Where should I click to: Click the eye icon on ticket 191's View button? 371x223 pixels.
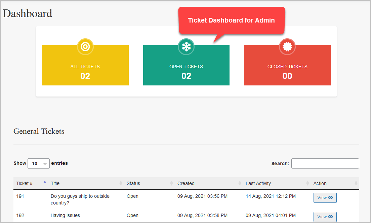click(330, 198)
